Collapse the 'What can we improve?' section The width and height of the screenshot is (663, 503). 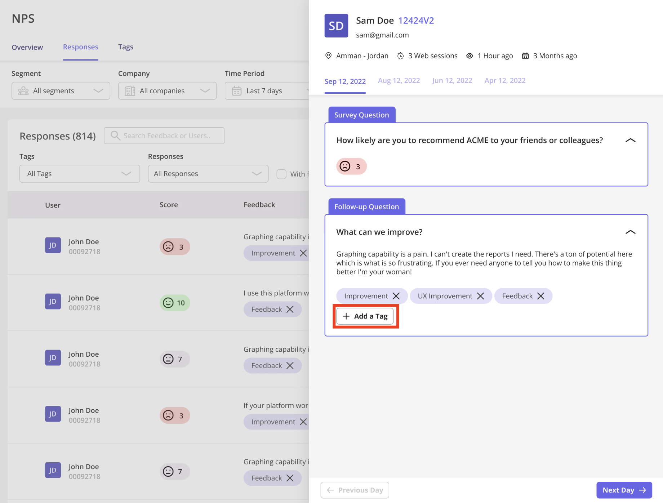click(630, 232)
